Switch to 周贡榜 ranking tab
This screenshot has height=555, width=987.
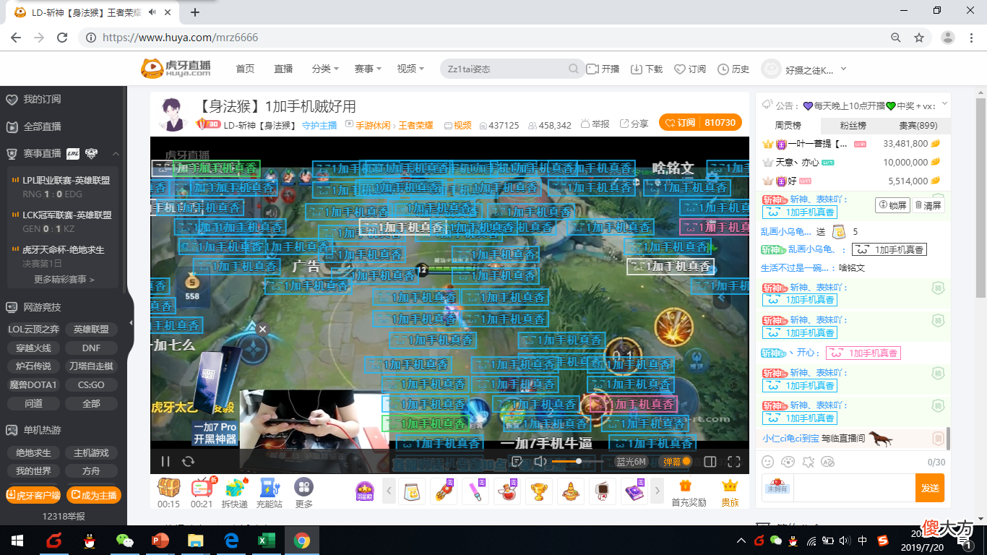pyautogui.click(x=788, y=125)
